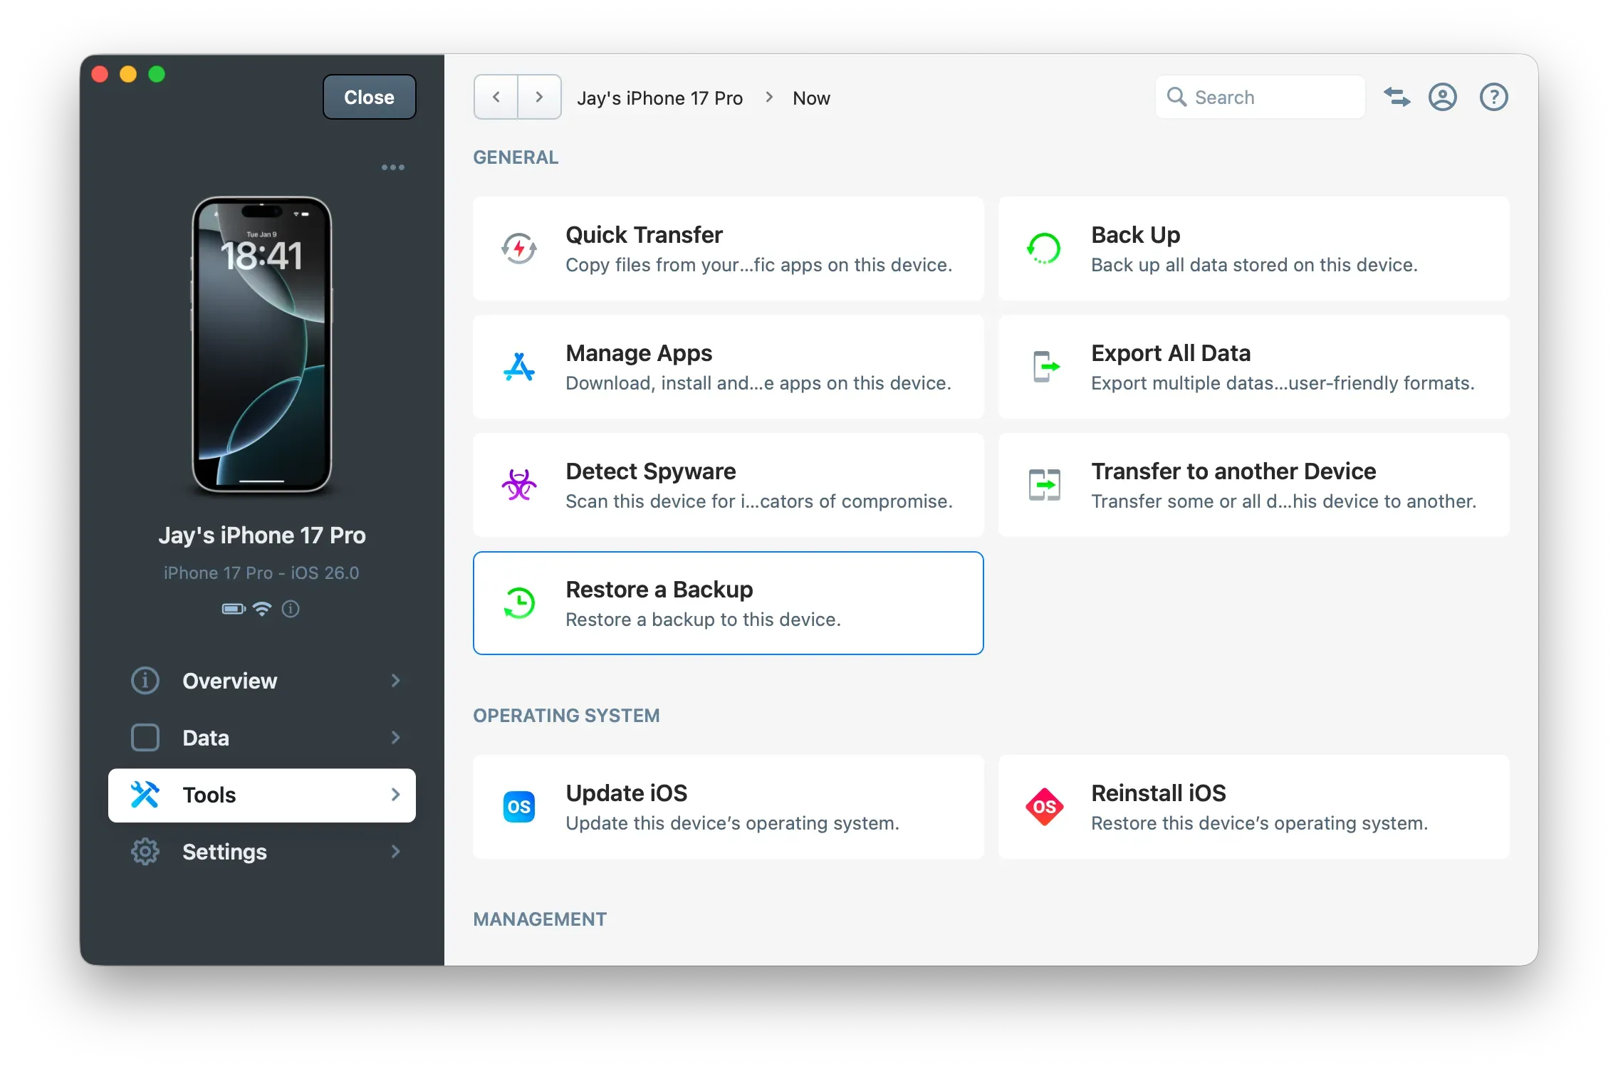This screenshot has width=1618, height=1071.
Task: Open the Back Up tool
Action: coord(1253,249)
